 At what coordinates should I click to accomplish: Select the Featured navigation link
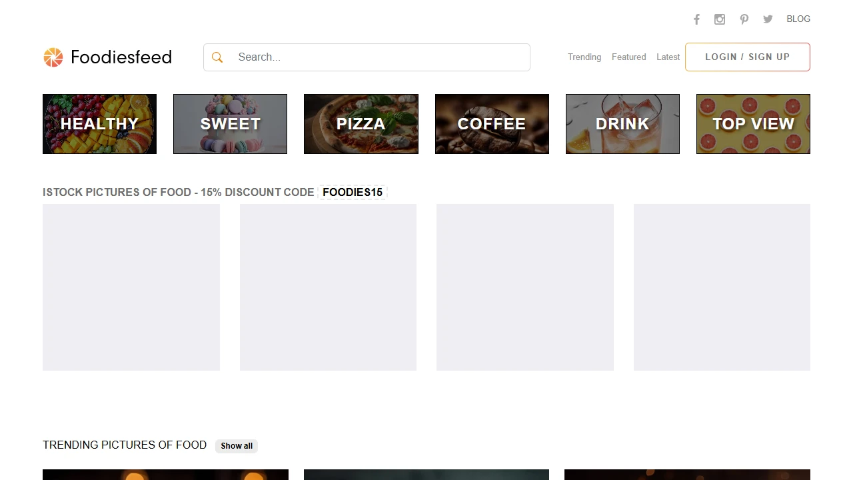(x=628, y=57)
